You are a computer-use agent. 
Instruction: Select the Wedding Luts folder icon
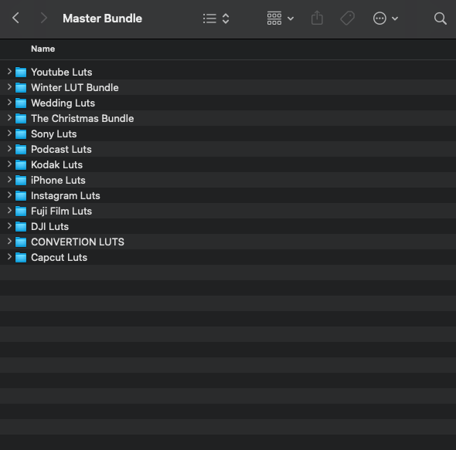click(x=21, y=103)
